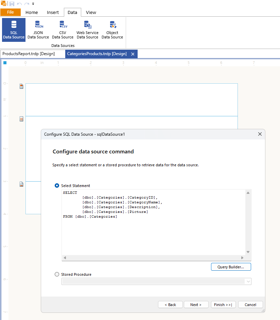Select the detail section icon
This screenshot has height=320, width=280.
point(21,119)
